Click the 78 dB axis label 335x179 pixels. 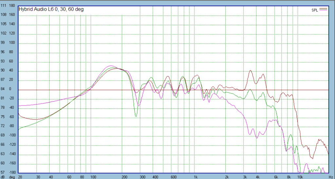3,107
